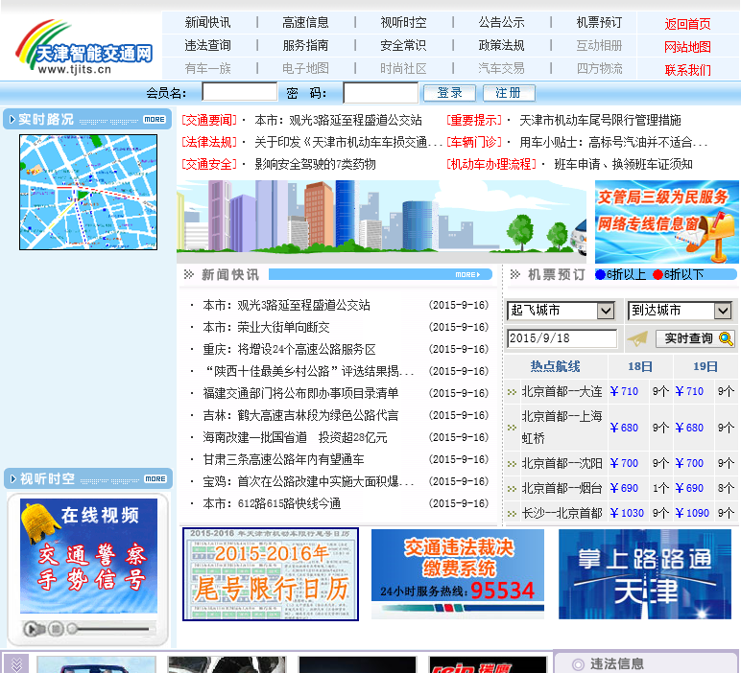Viewport: 741px width, 673px height.
Task: Click the arrow icon beside 北京首都—大连
Action: pyautogui.click(x=512, y=392)
